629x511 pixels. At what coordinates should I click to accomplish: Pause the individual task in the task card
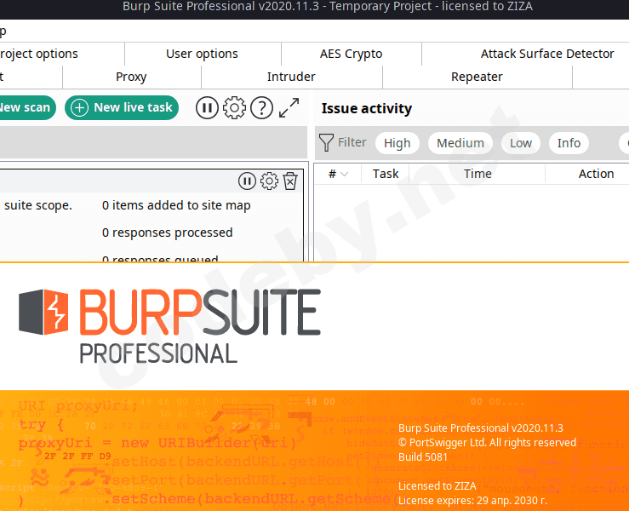point(247,181)
